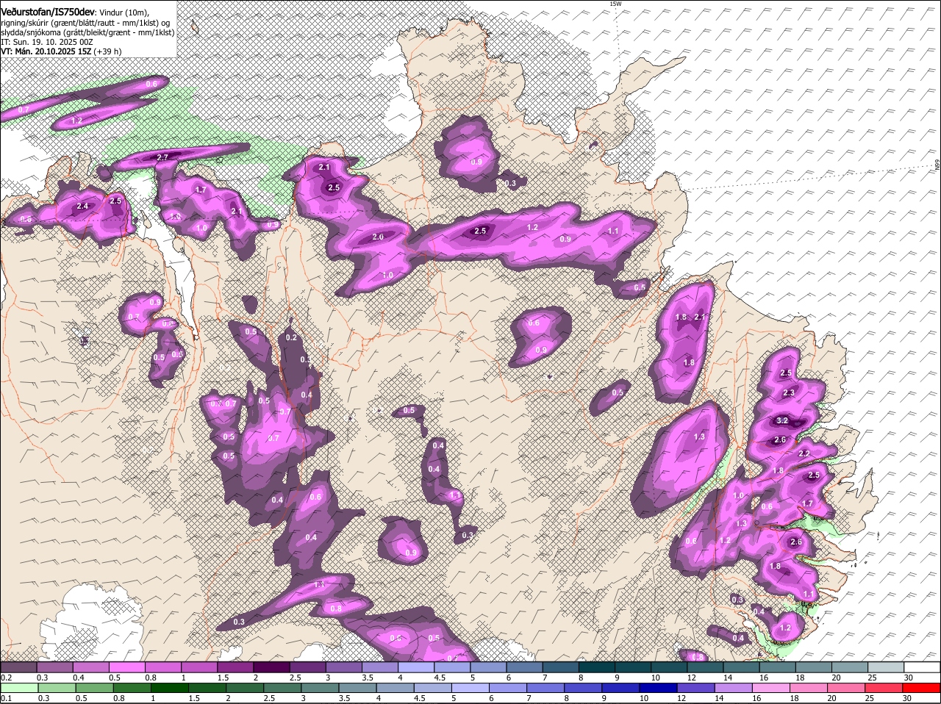The width and height of the screenshot is (941, 704).
Task: Select white swatch after 30 in upper legend
Action: pyautogui.click(x=923, y=667)
